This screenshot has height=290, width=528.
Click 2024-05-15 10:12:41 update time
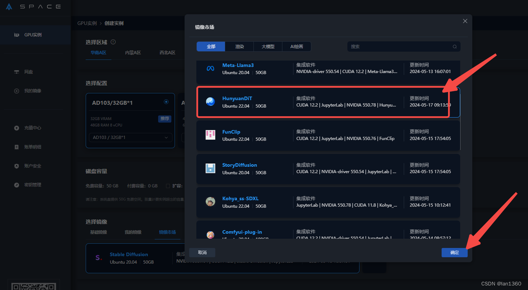[x=430, y=205]
